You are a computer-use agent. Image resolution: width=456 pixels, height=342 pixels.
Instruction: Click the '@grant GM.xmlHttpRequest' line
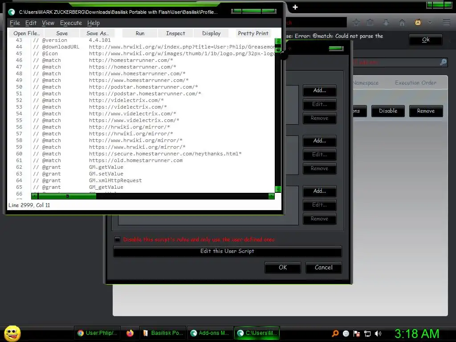click(x=87, y=181)
